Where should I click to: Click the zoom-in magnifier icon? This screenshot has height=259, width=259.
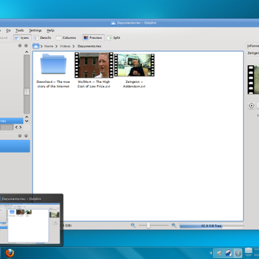(174, 225)
